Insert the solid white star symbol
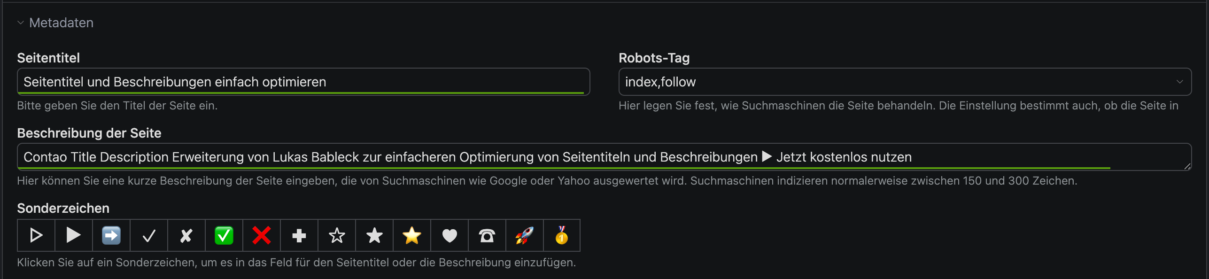1209x279 pixels. [374, 235]
